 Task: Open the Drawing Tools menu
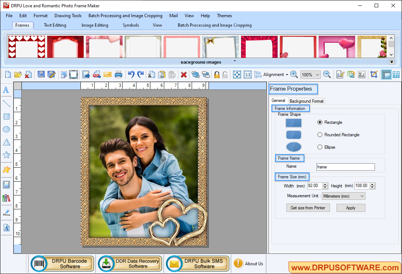point(68,16)
